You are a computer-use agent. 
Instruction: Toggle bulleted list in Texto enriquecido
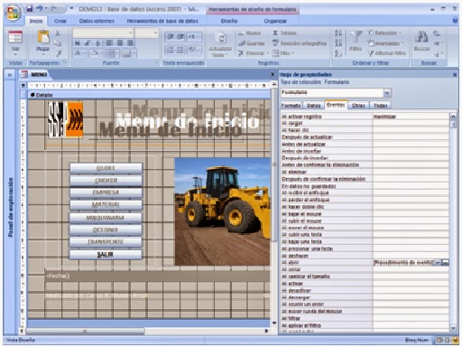180,50
